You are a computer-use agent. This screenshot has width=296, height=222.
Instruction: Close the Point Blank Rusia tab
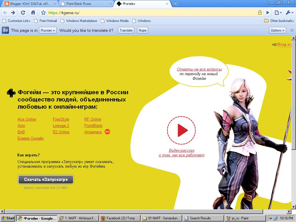pyautogui.click(x=111, y=4)
